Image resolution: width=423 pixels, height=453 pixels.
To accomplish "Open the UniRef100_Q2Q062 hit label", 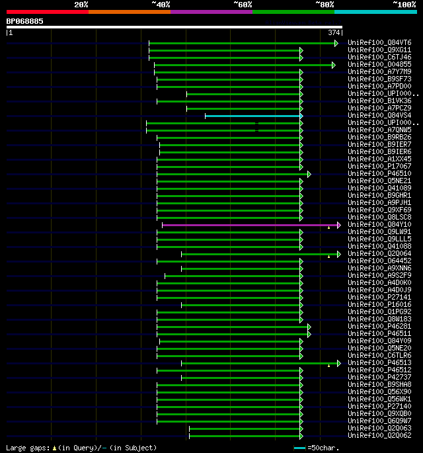I will click(379, 435).
